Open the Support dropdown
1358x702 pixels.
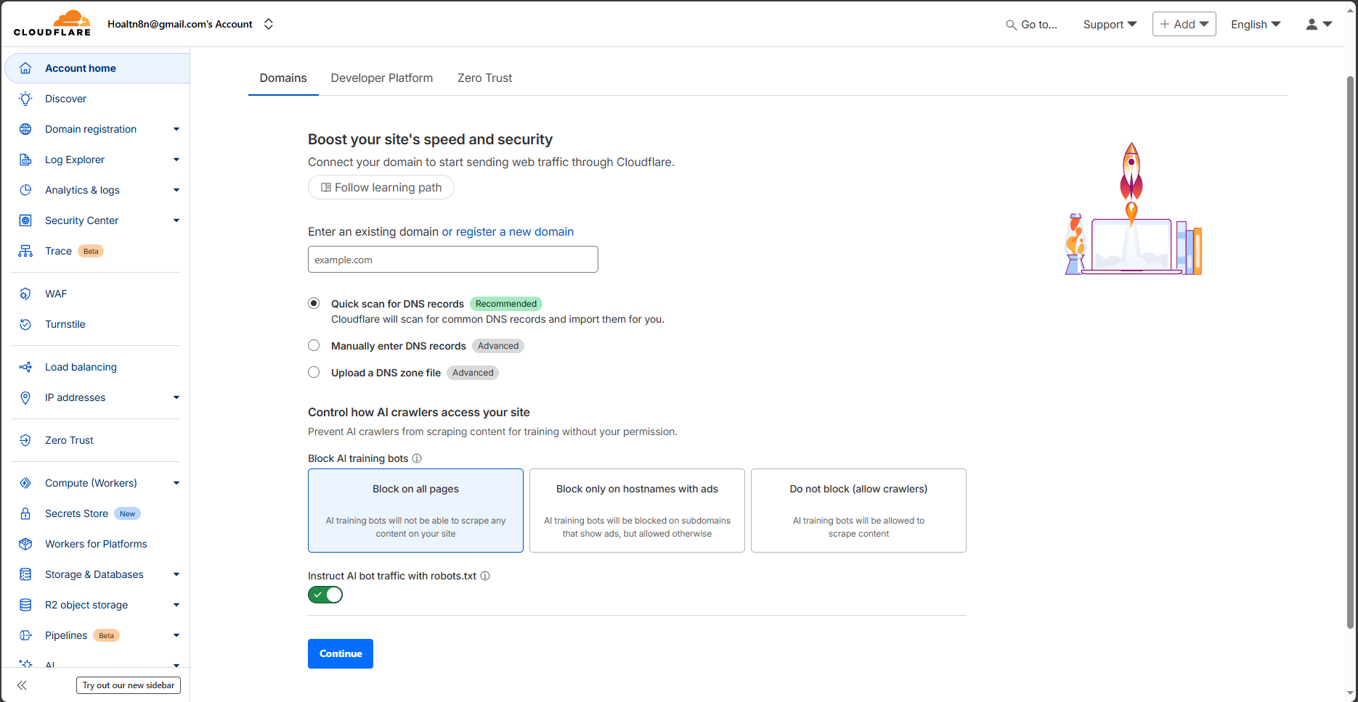pyautogui.click(x=1110, y=24)
